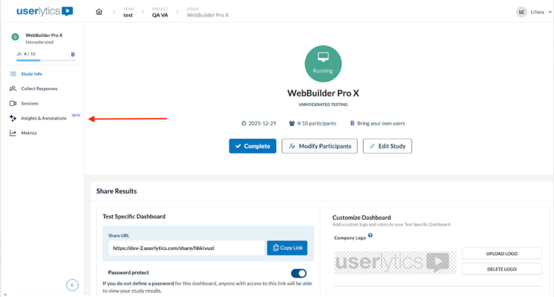Toggle the Password protect switch
The width and height of the screenshot is (554, 297).
tap(299, 273)
